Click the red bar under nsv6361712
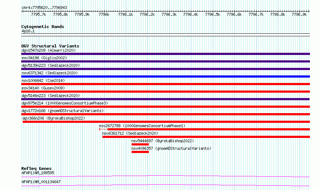The image size is (320, 190). pyautogui.click(x=206, y=137)
